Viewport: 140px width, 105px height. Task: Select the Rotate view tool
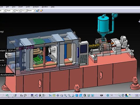(x=62, y=95)
